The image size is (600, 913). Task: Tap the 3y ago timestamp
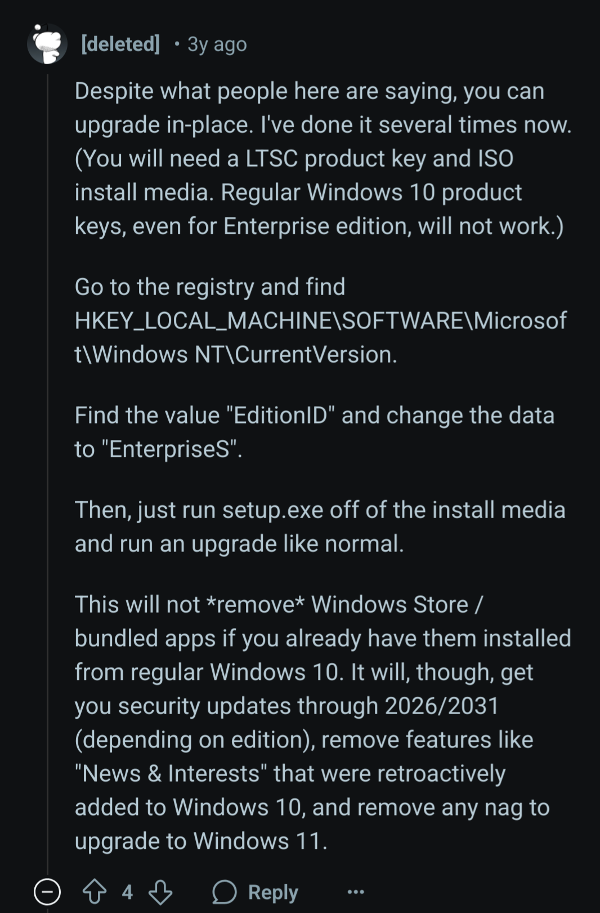[217, 44]
